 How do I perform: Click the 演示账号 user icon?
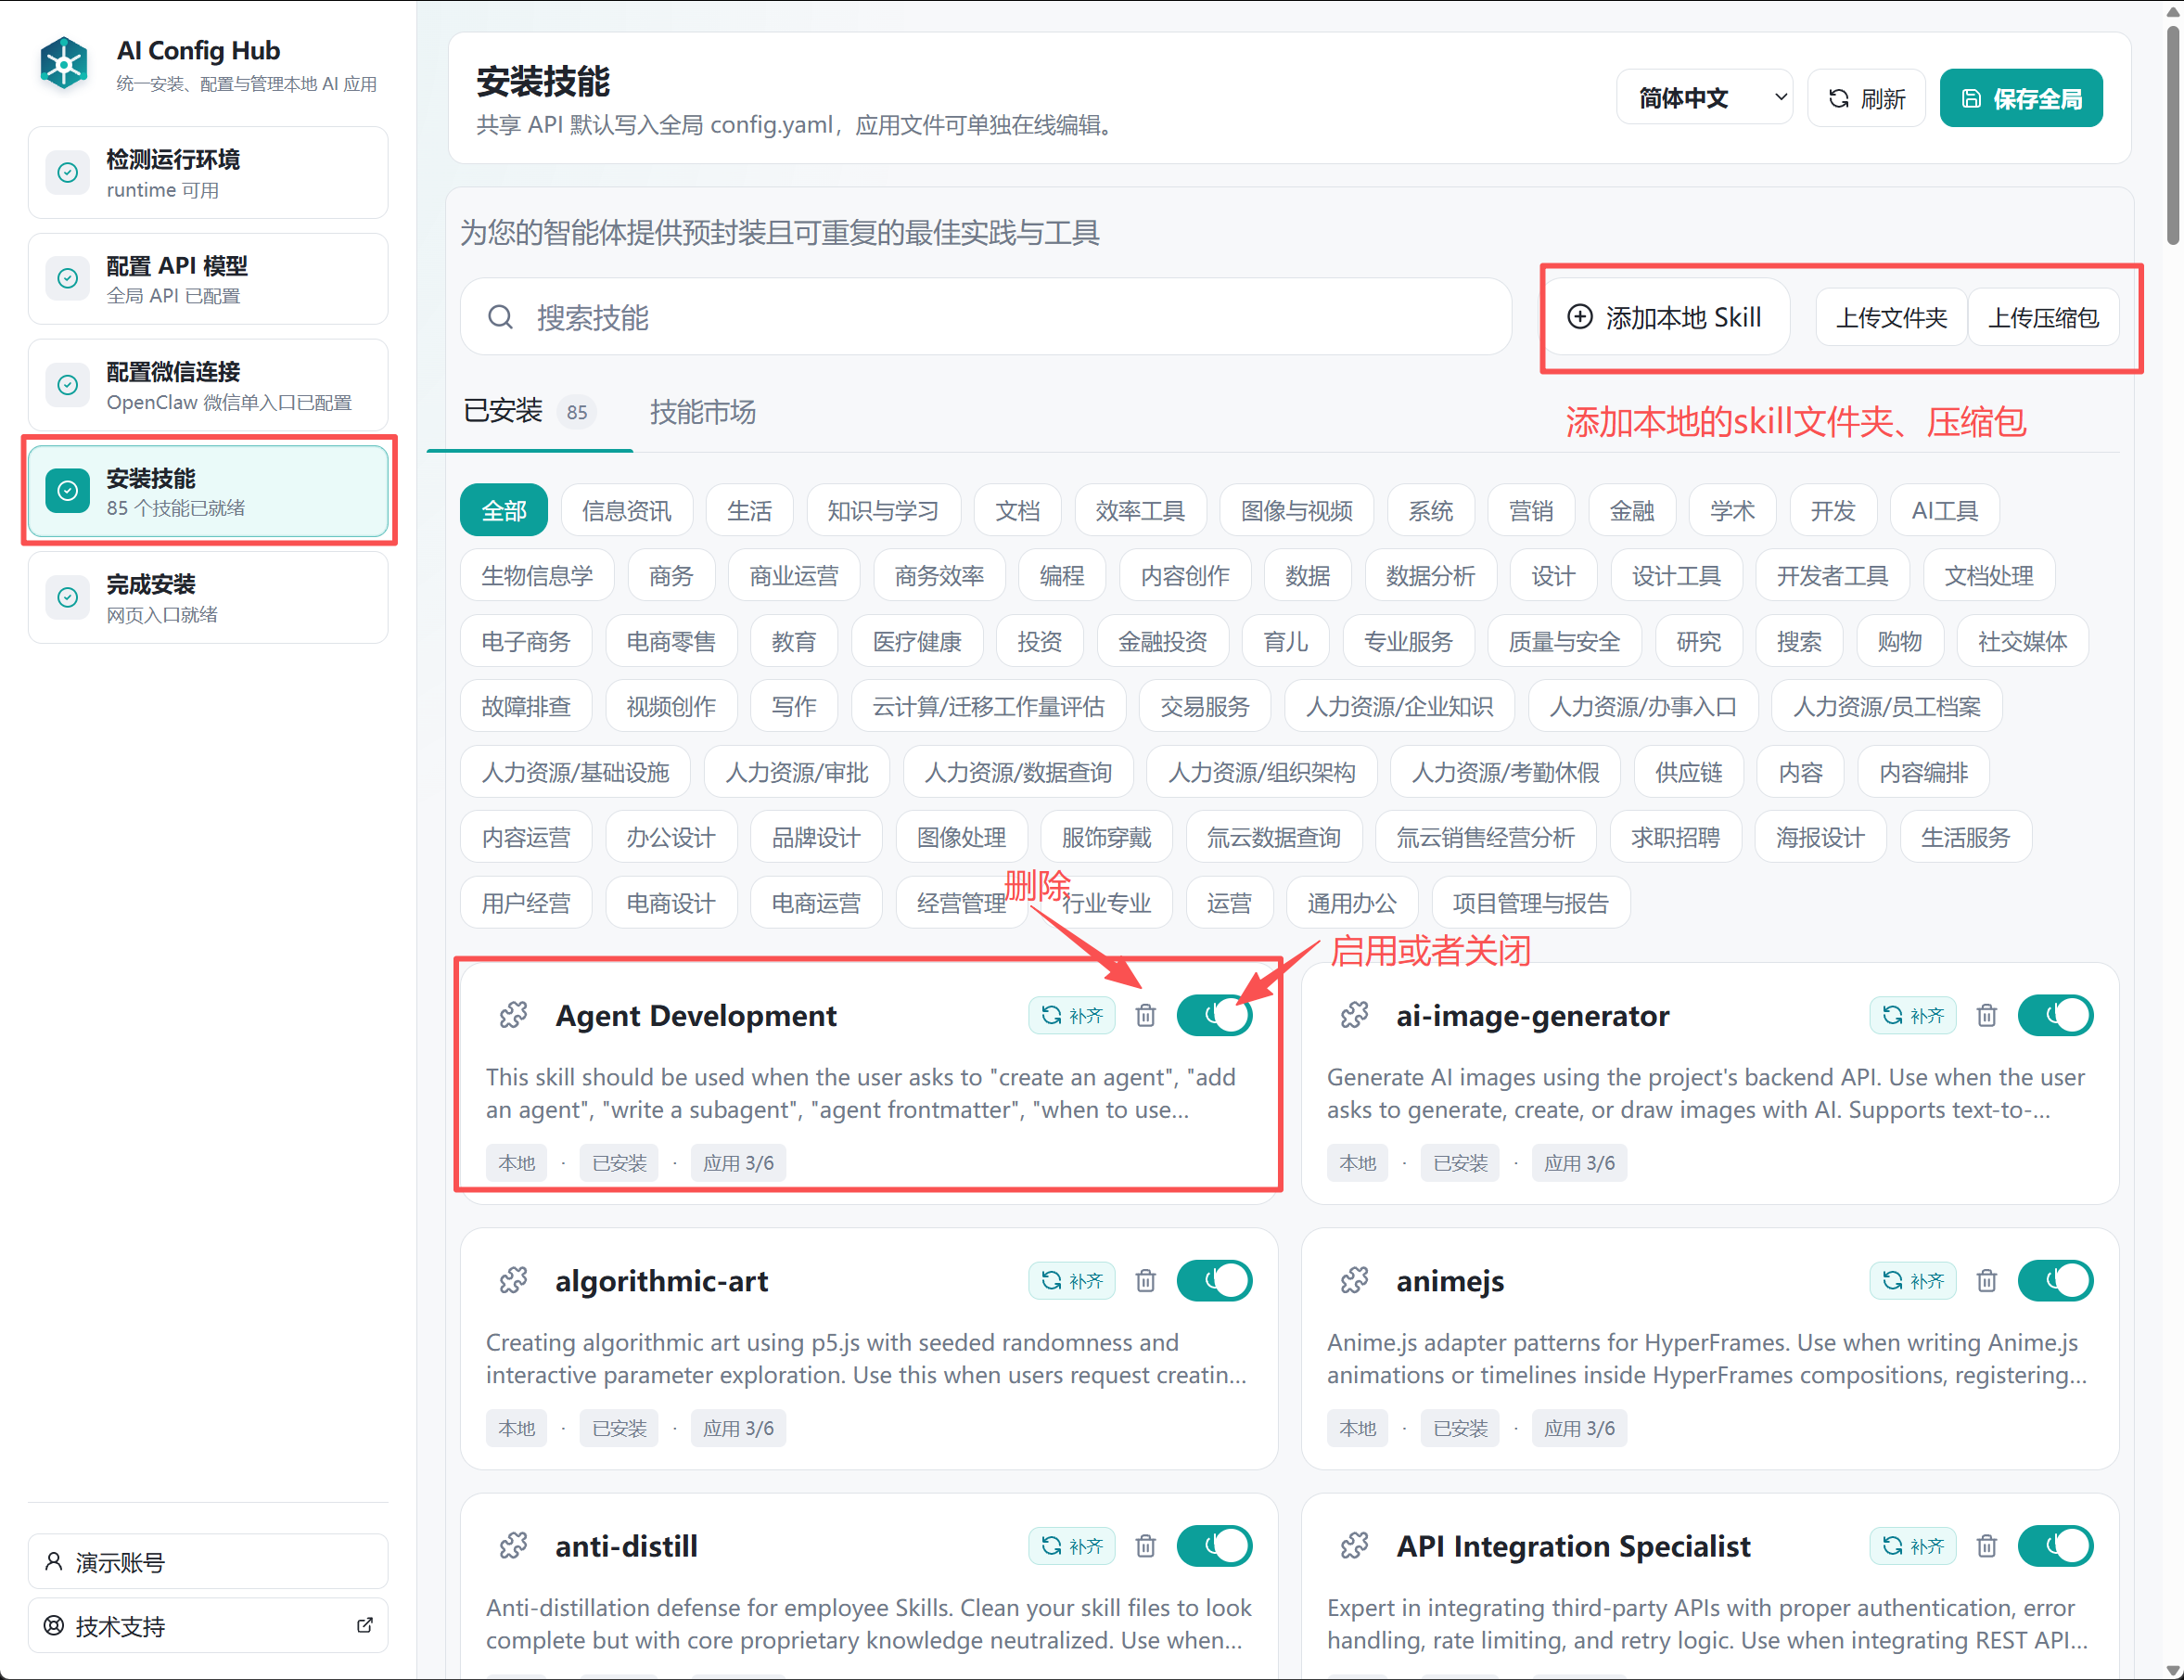click(x=54, y=1561)
